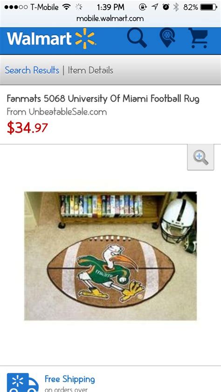Open the UnbeatableSale.com seller link
The image size is (221, 392).
[68, 112]
